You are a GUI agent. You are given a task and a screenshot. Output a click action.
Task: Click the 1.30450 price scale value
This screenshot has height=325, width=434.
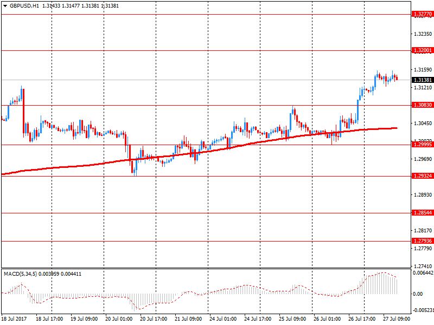pyautogui.click(x=423, y=123)
